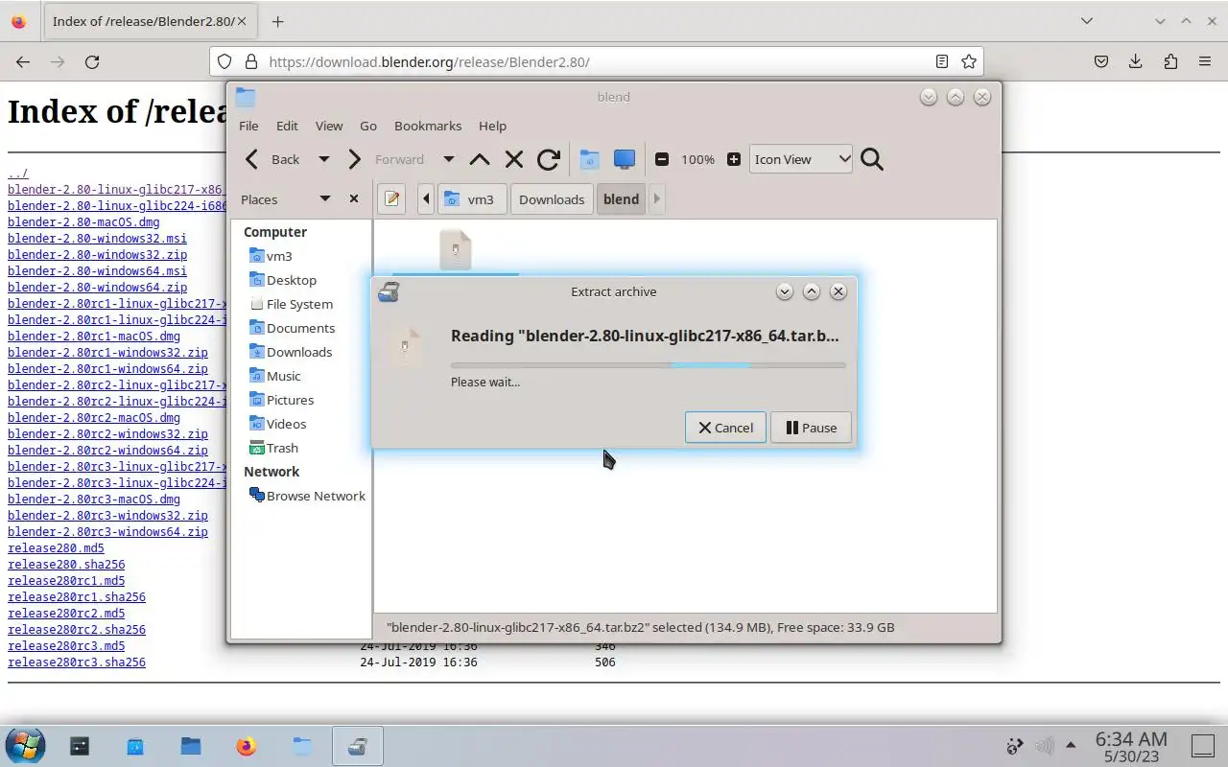Open Firefox from taskbar
The width and height of the screenshot is (1228, 767).
(247, 746)
